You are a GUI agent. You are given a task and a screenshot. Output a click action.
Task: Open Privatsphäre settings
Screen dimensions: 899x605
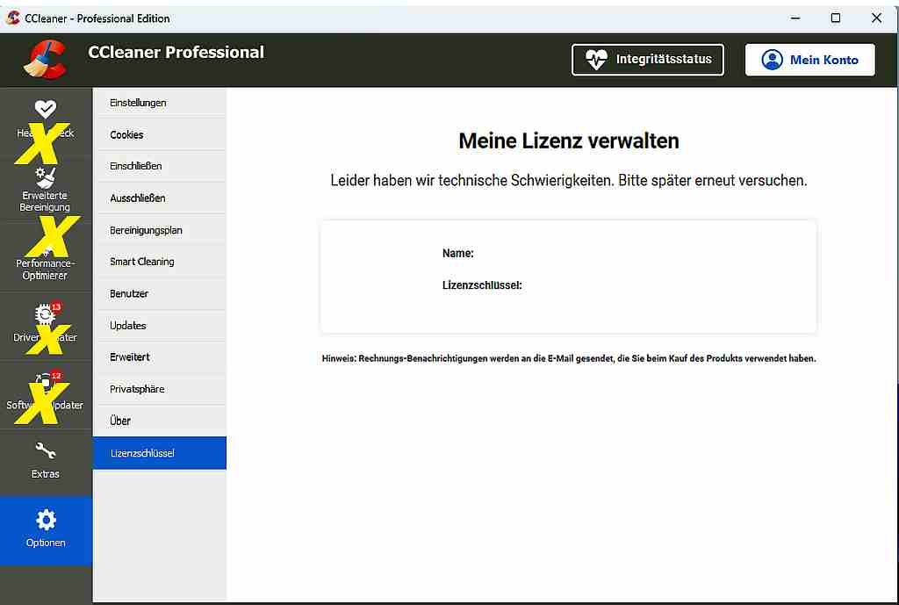tap(160, 389)
